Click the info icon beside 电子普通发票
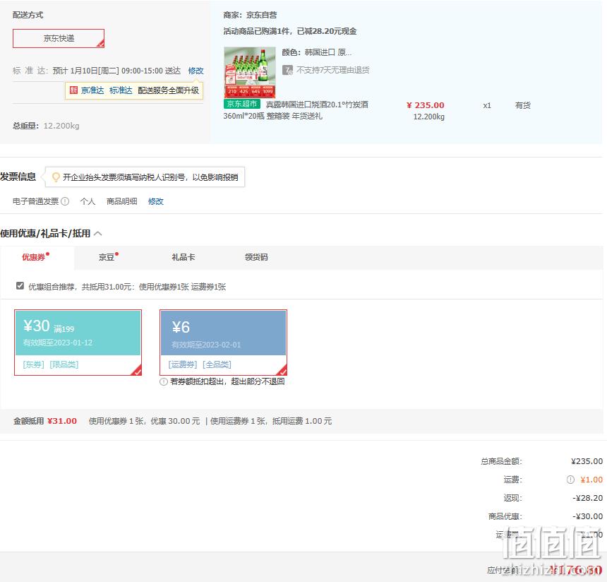Screen dimensions: 607x582 pos(65,201)
